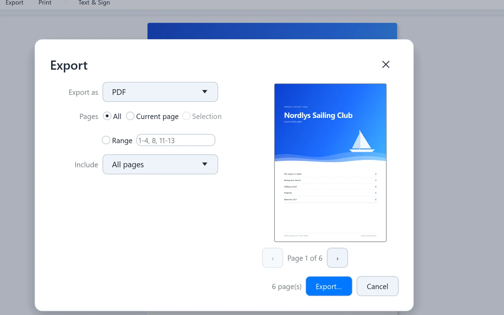Go to the previous preview page

click(x=272, y=258)
